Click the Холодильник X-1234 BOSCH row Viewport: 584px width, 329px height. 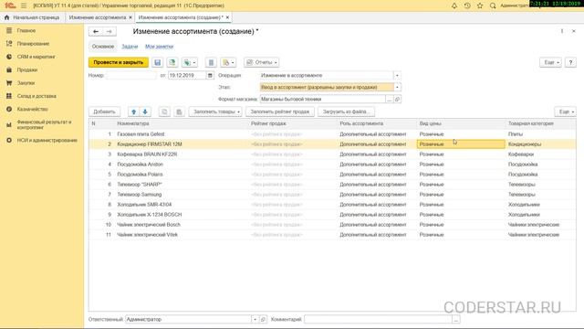(x=332, y=215)
